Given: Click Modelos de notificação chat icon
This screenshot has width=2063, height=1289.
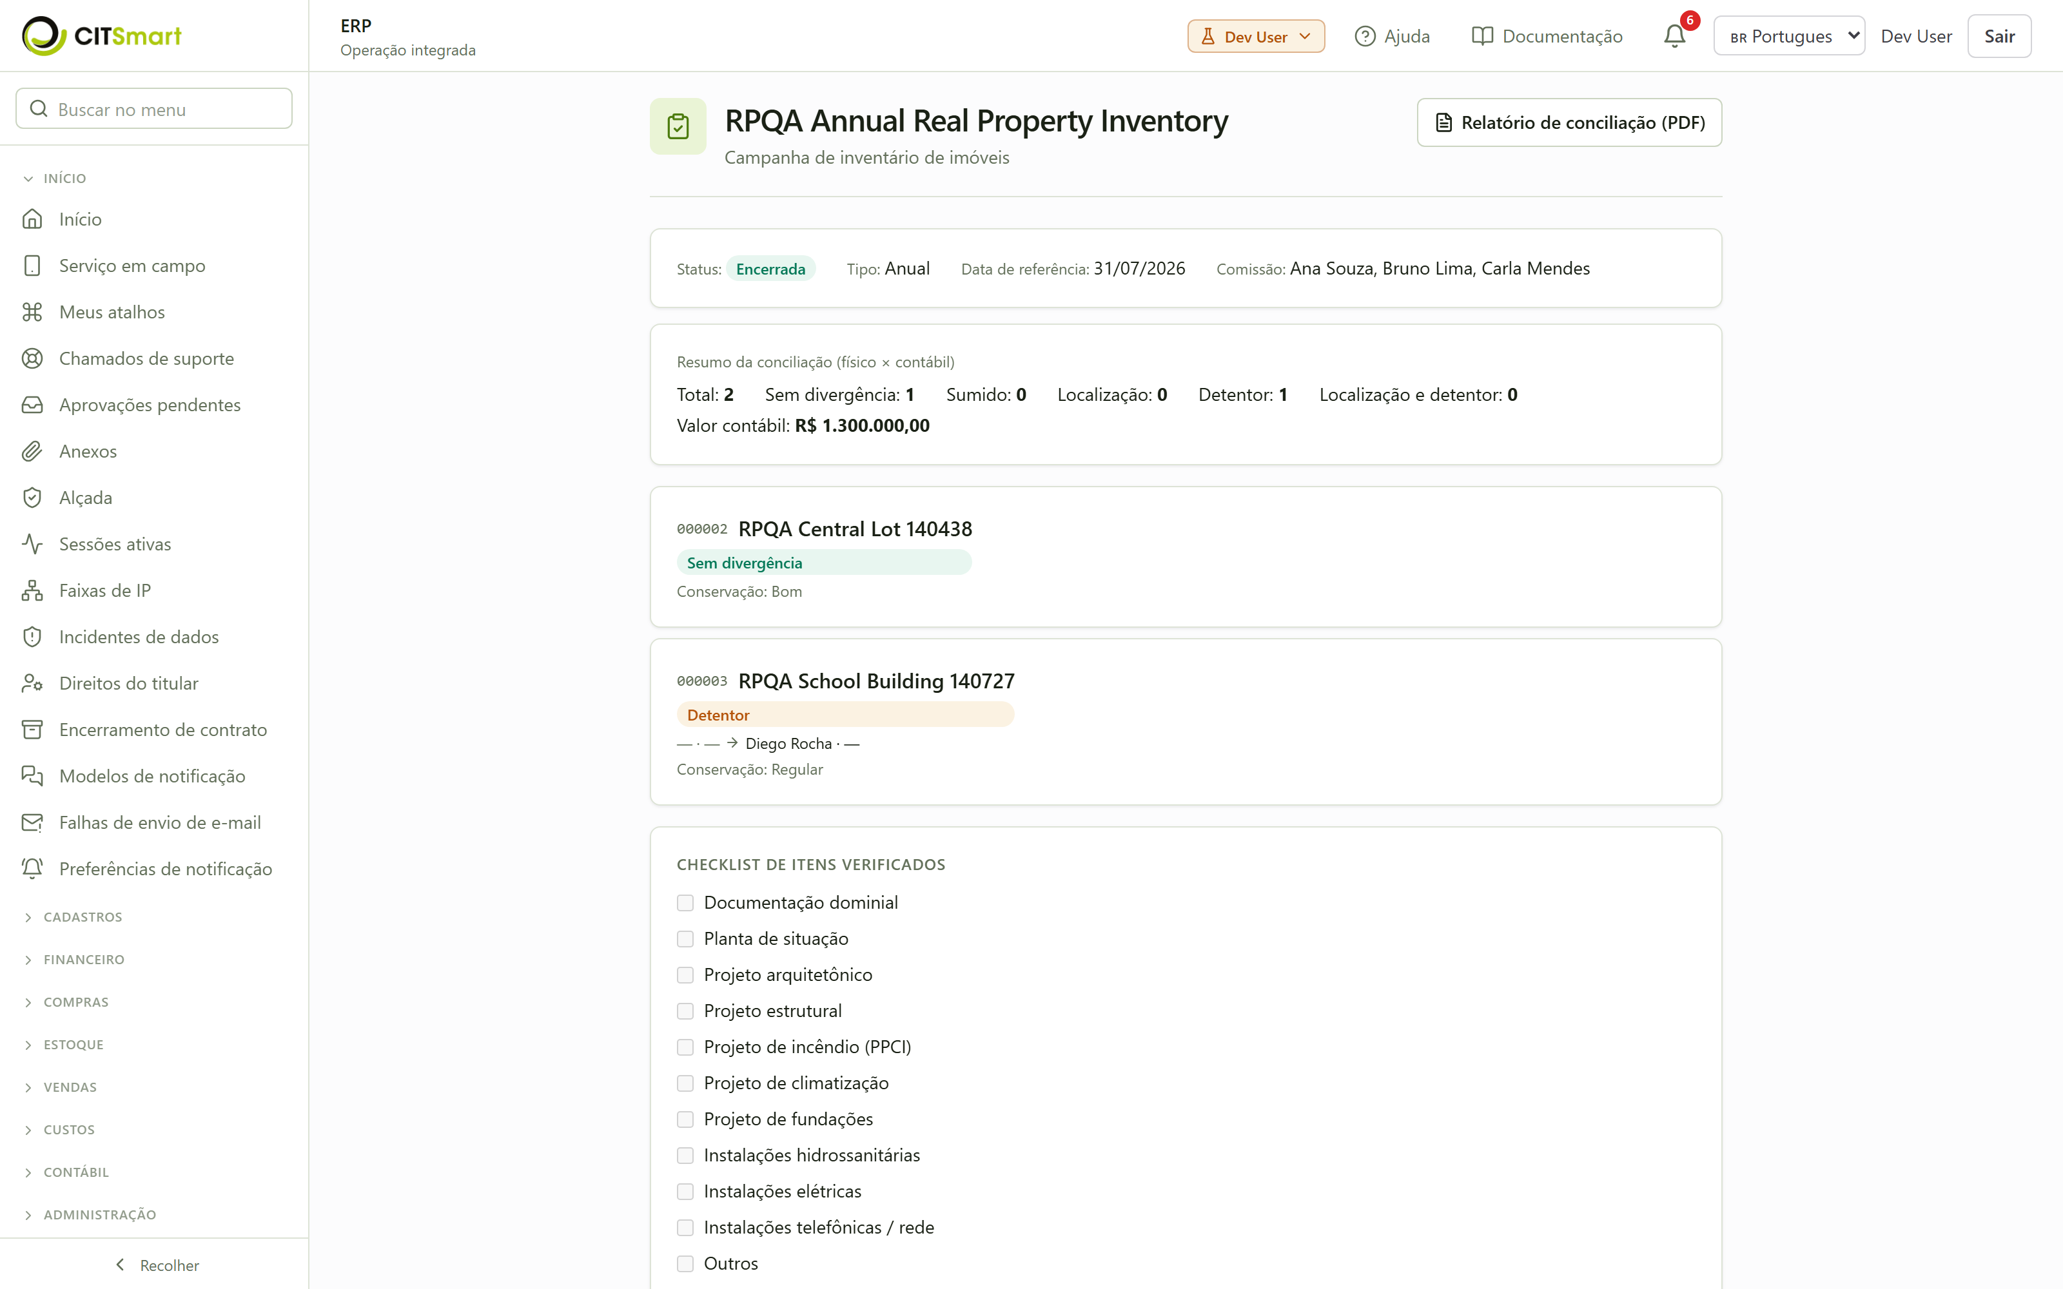Looking at the screenshot, I should point(32,777).
